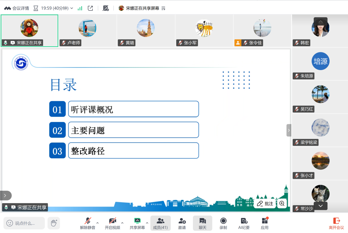Open the 宋娜正在共享屏幕 sharing menu
The image size is (348, 233).
point(142,8)
